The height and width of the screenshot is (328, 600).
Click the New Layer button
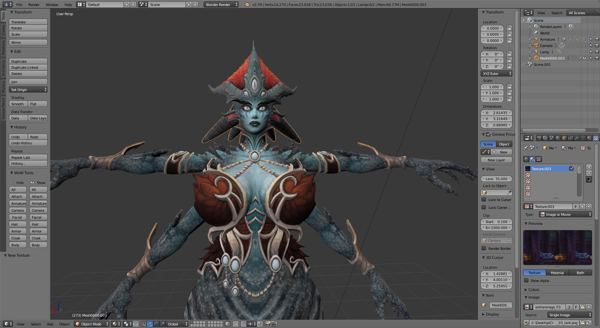[x=496, y=160]
